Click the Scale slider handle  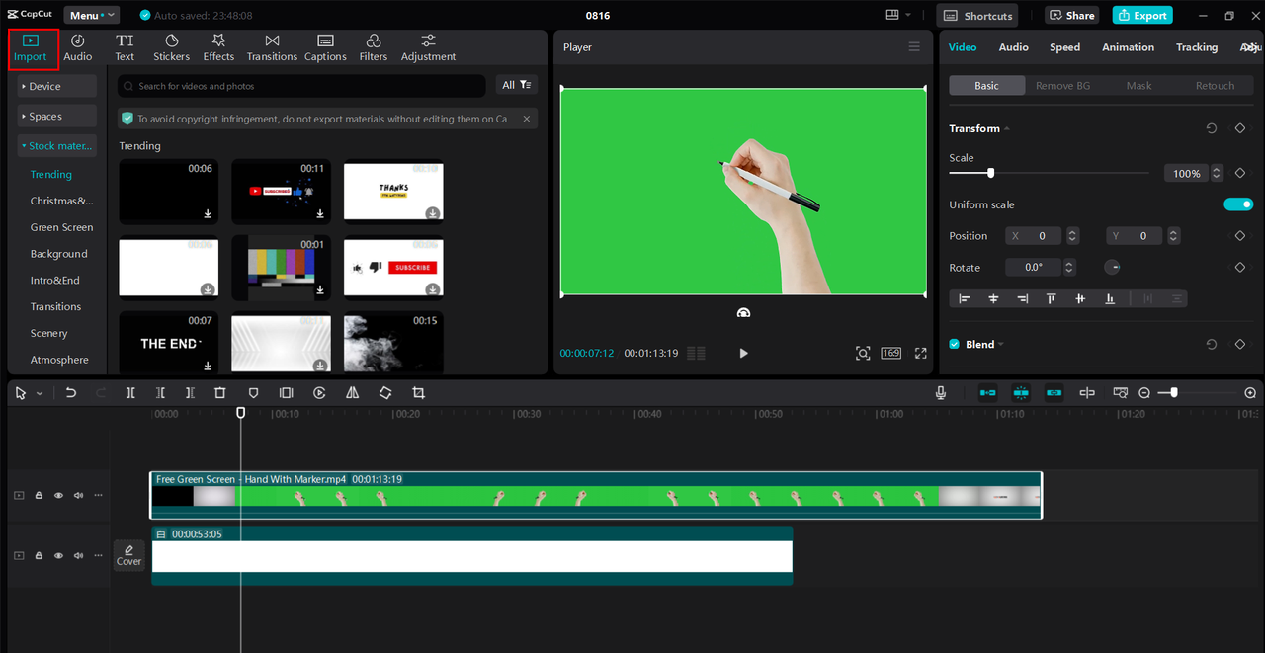[x=990, y=173]
